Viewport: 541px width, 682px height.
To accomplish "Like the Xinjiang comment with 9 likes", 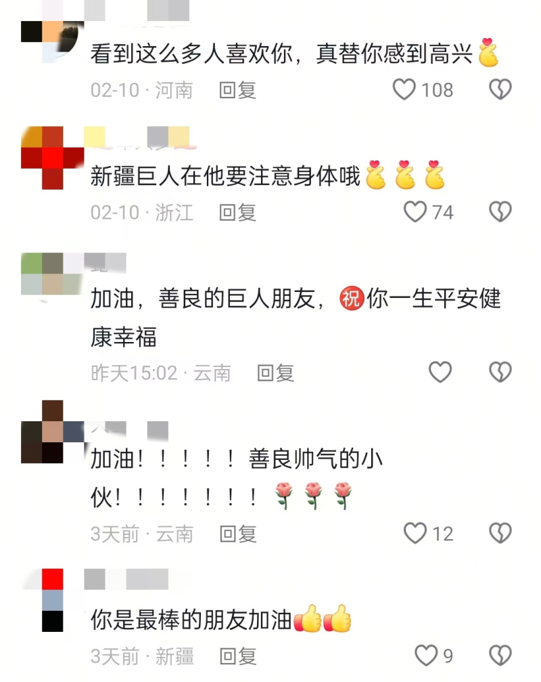I will [x=426, y=656].
